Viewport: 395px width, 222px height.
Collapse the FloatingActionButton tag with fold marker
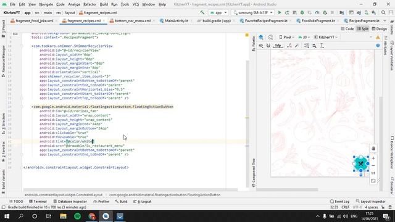point(22,107)
